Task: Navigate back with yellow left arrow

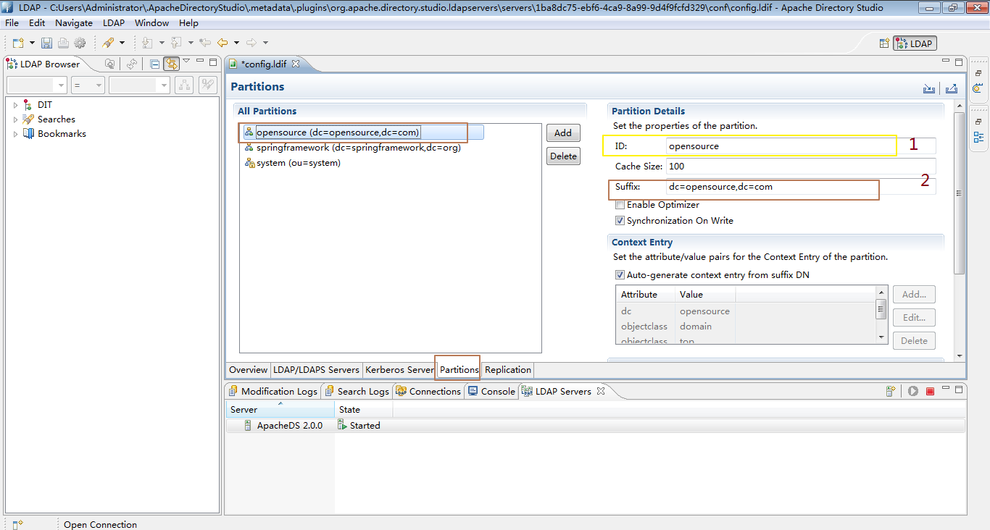Action: (x=223, y=43)
